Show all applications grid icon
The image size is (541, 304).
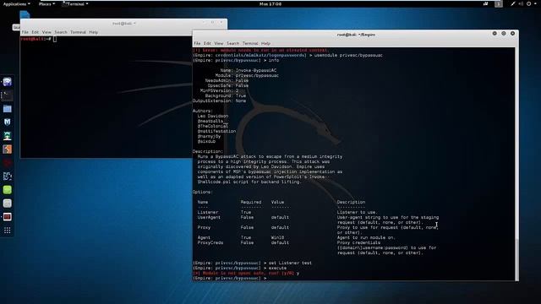click(8, 231)
